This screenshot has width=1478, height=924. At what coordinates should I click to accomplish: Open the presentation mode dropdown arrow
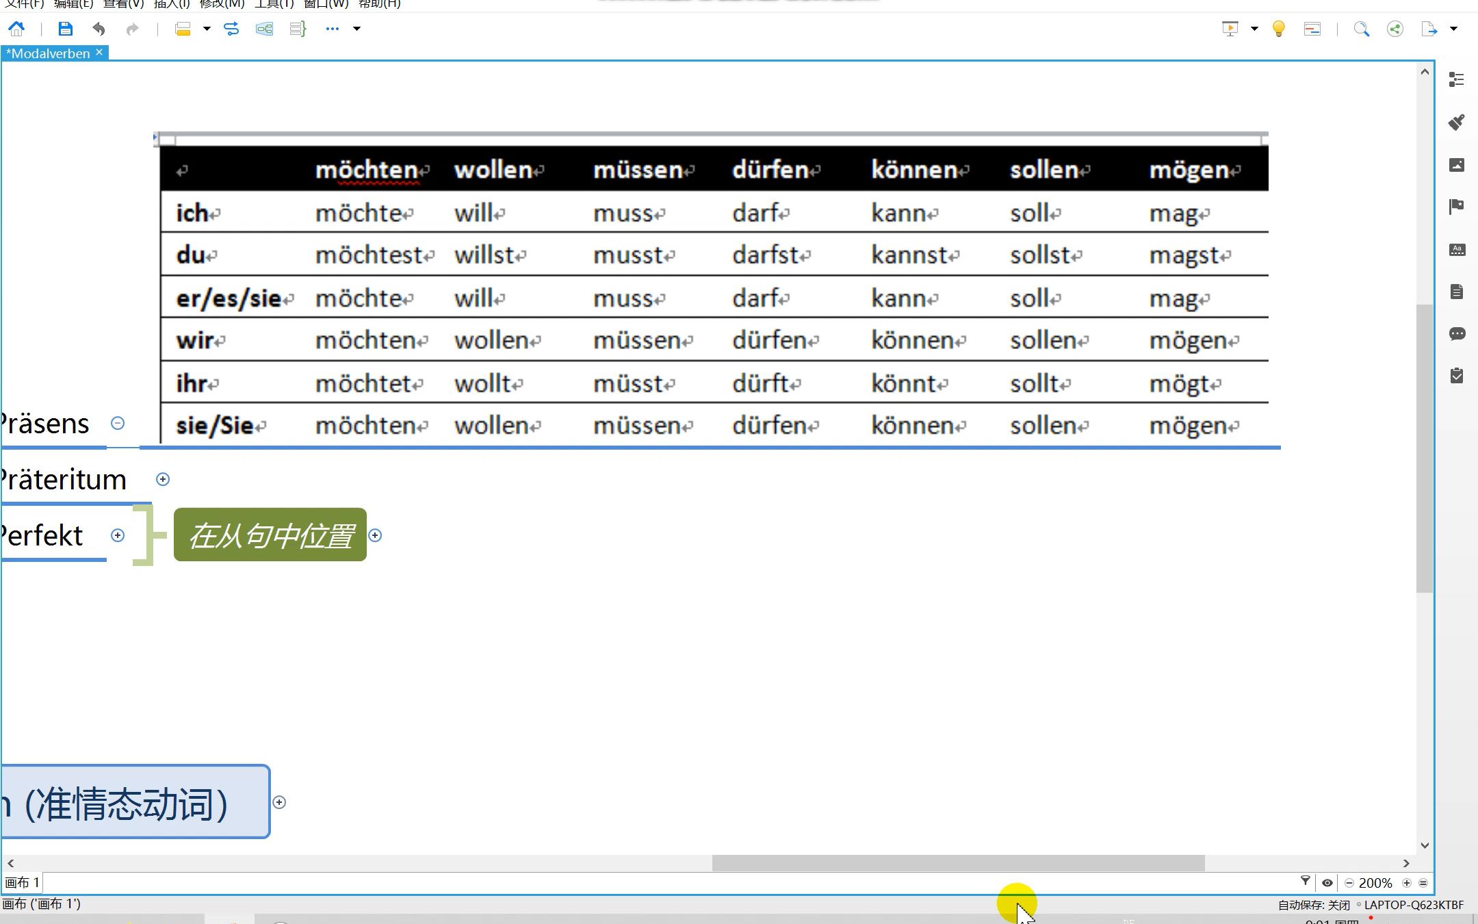coord(1254,29)
